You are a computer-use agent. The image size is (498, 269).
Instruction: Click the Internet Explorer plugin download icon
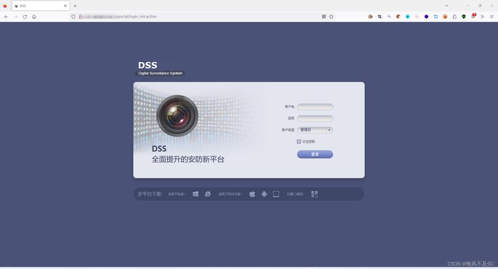pyautogui.click(x=208, y=194)
